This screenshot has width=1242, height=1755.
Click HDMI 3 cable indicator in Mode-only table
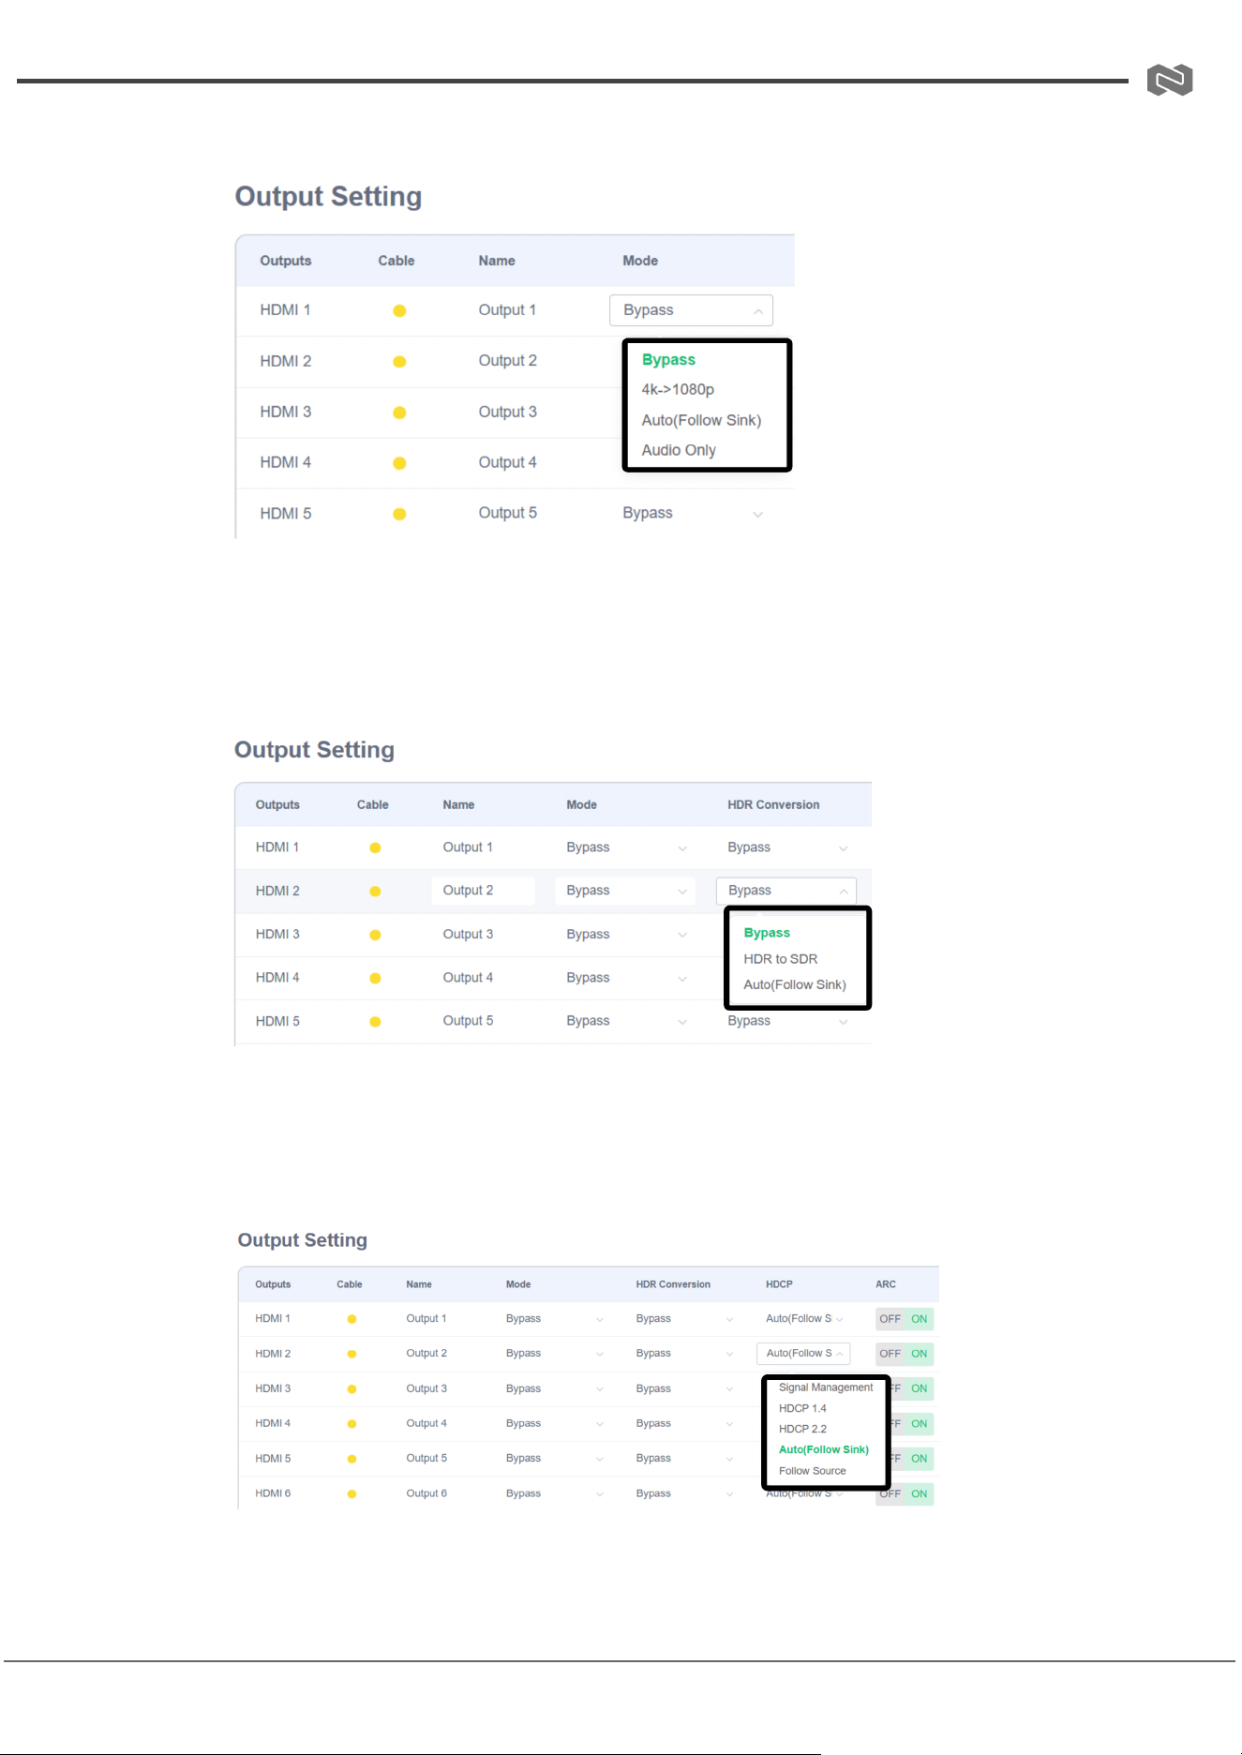point(399,412)
